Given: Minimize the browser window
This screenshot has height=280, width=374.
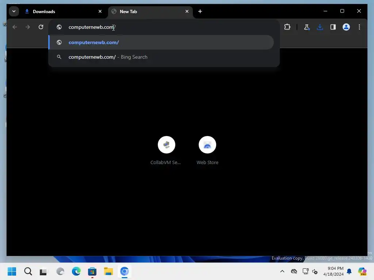Looking at the screenshot, I should [325, 11].
